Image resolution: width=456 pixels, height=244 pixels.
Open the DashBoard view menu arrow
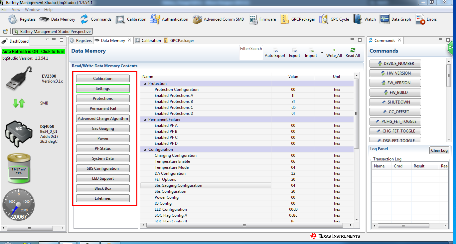[x=47, y=40]
